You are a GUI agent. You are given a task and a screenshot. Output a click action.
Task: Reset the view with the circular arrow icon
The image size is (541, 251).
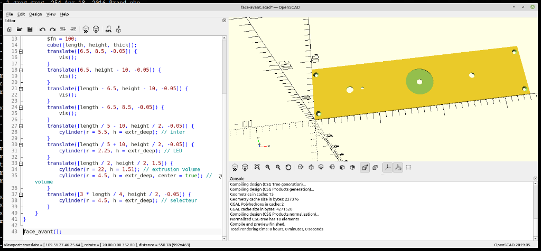[288, 167]
